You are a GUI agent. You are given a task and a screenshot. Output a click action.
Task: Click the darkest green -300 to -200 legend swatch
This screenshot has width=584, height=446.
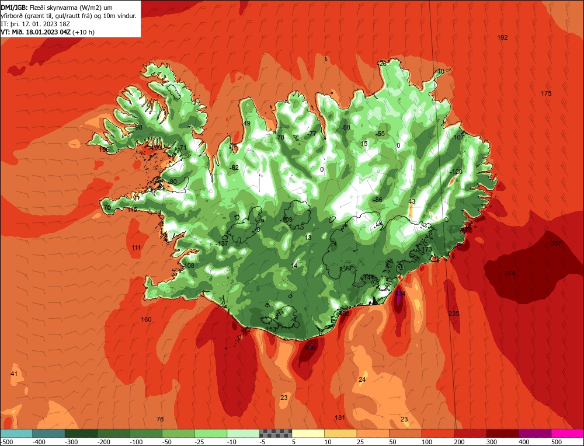coord(81,433)
